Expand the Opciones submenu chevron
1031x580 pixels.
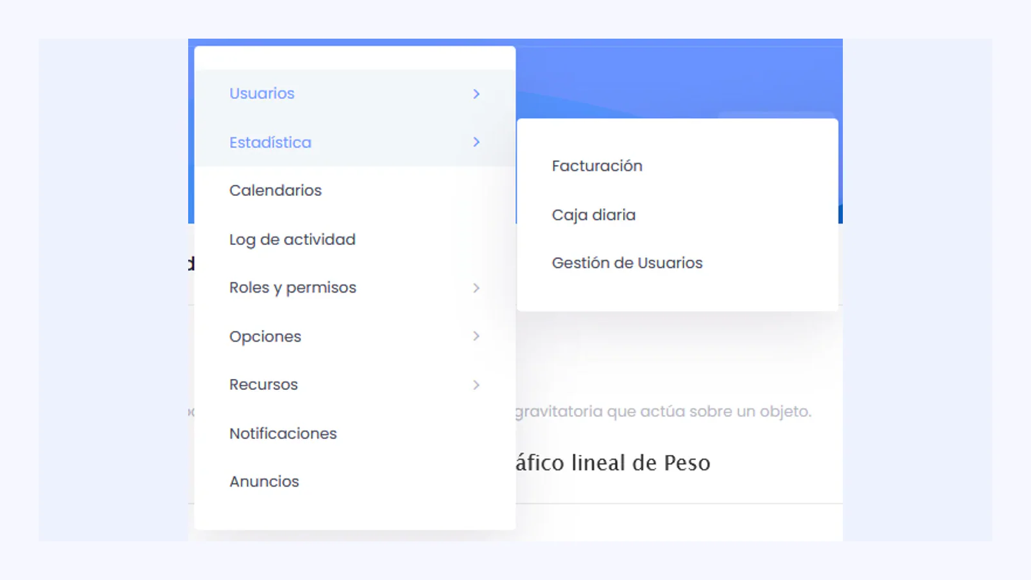pyautogui.click(x=476, y=336)
